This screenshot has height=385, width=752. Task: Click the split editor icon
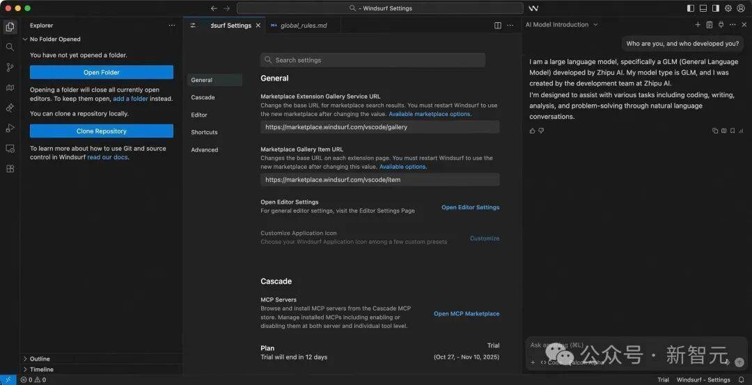(x=498, y=26)
